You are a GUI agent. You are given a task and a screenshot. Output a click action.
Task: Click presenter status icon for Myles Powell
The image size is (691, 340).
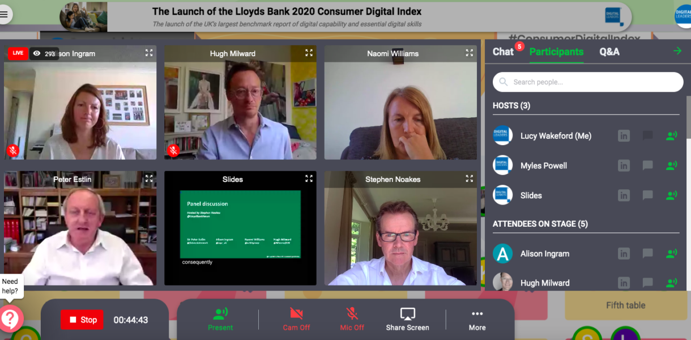[x=671, y=166]
